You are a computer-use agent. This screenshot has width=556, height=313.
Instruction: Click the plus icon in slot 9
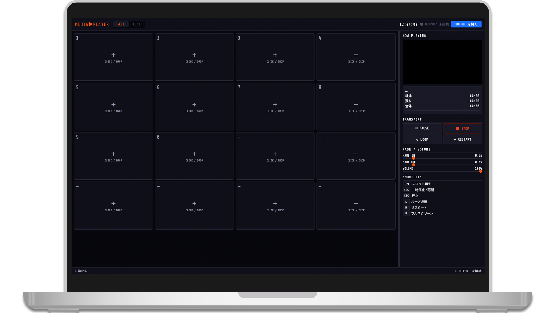pos(113,154)
